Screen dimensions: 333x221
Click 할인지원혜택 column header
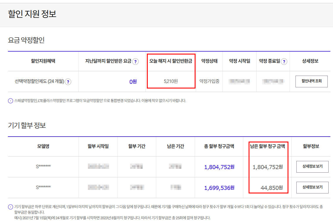click(43, 61)
